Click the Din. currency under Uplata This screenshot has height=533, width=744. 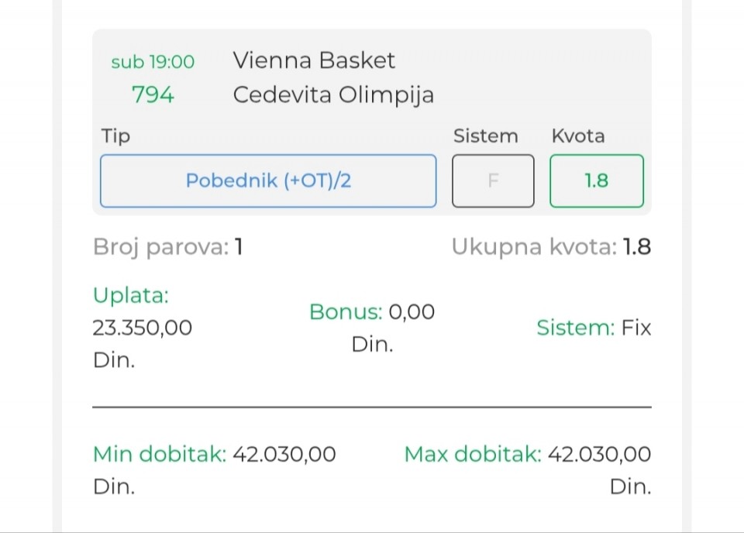click(x=113, y=361)
